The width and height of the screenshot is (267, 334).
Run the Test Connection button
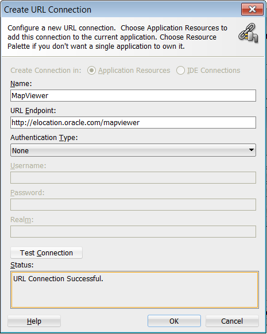pos(47,253)
